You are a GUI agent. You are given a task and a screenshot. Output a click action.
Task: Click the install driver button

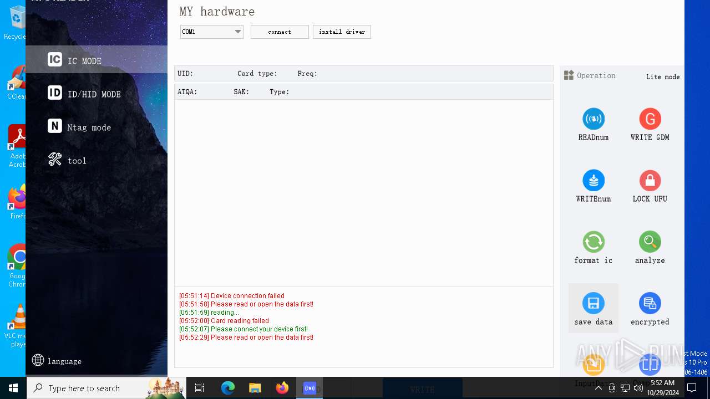(342, 32)
